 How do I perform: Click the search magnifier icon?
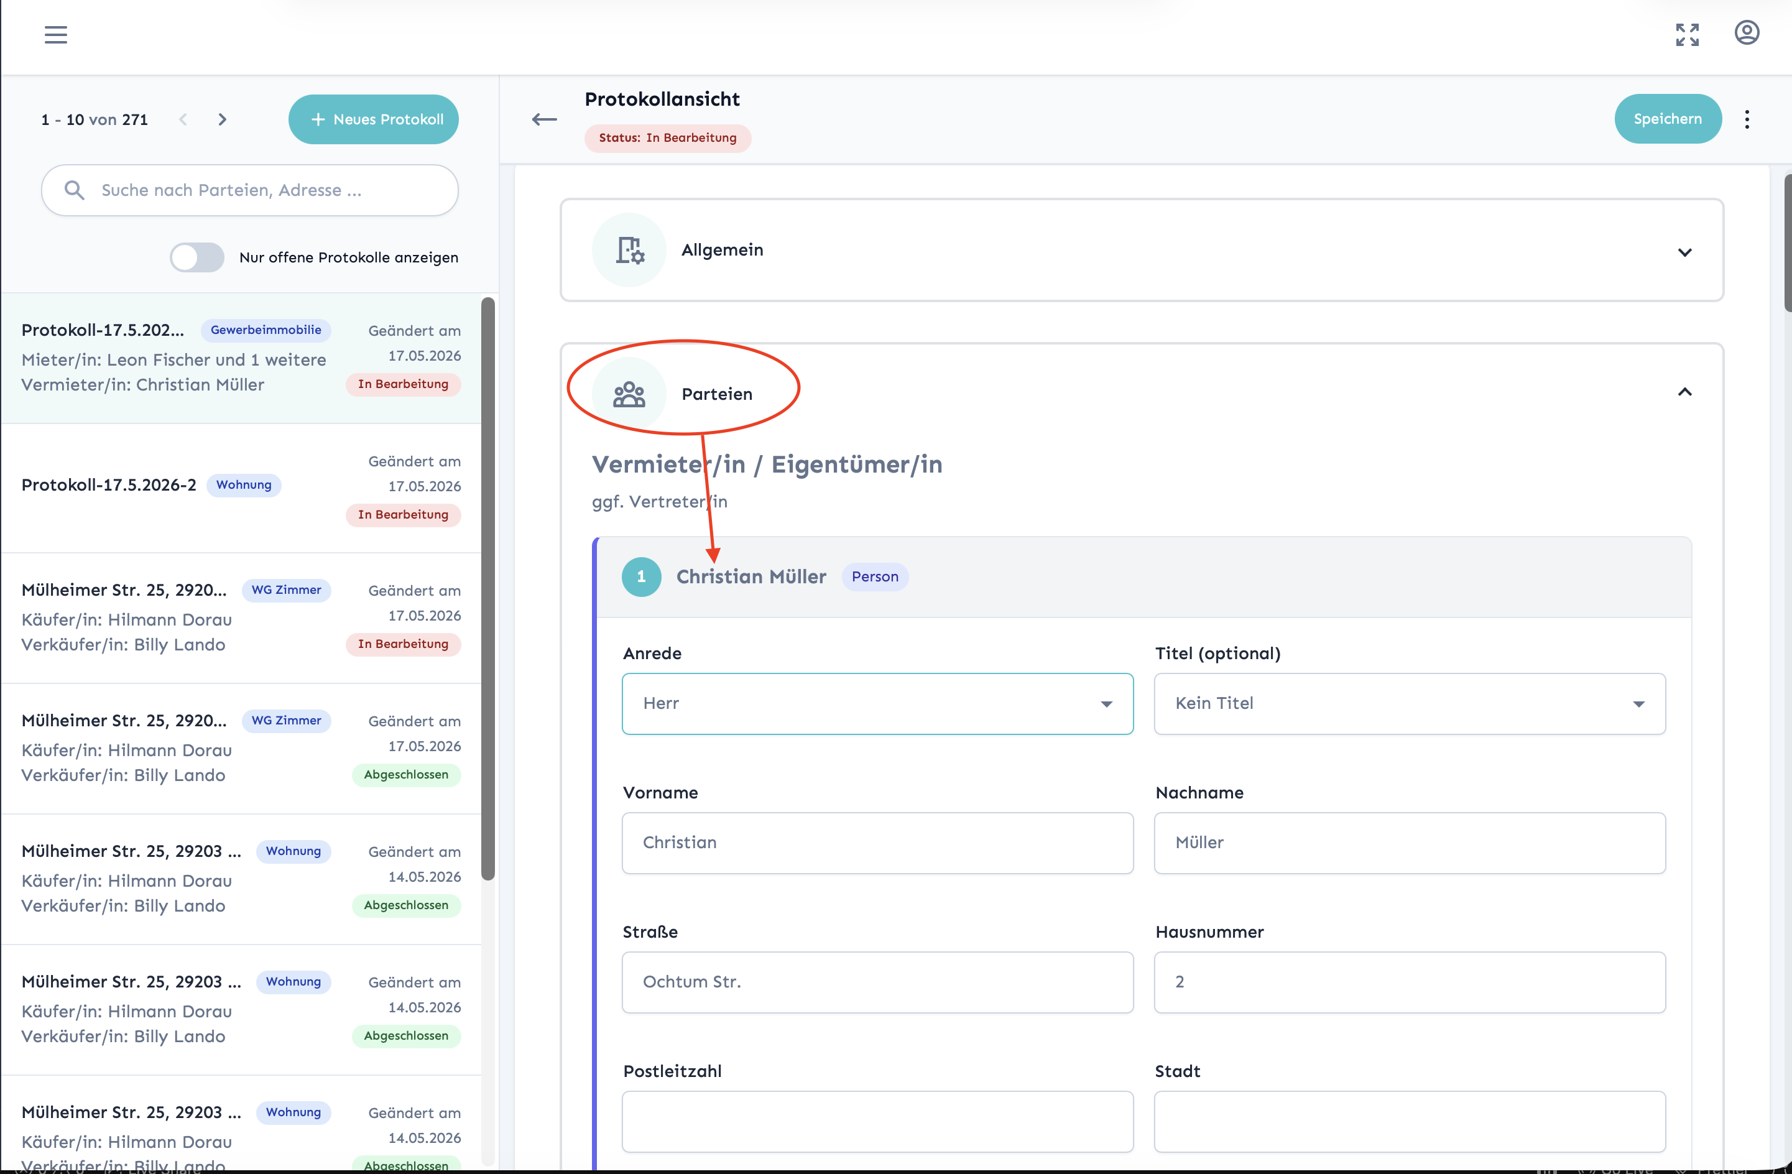pos(74,190)
